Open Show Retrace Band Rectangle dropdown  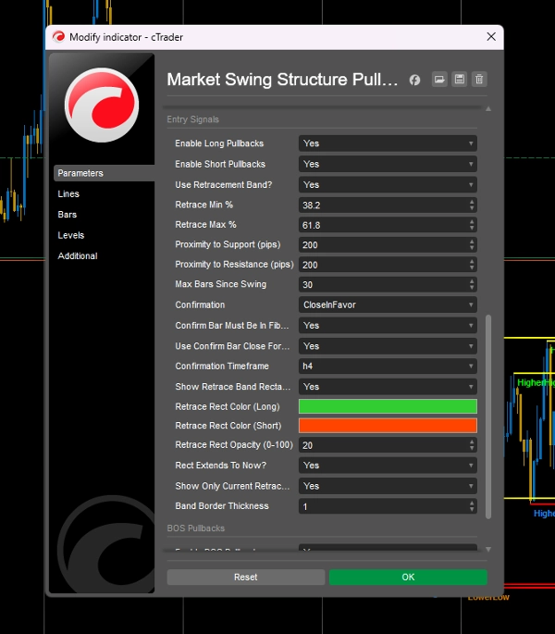point(388,387)
